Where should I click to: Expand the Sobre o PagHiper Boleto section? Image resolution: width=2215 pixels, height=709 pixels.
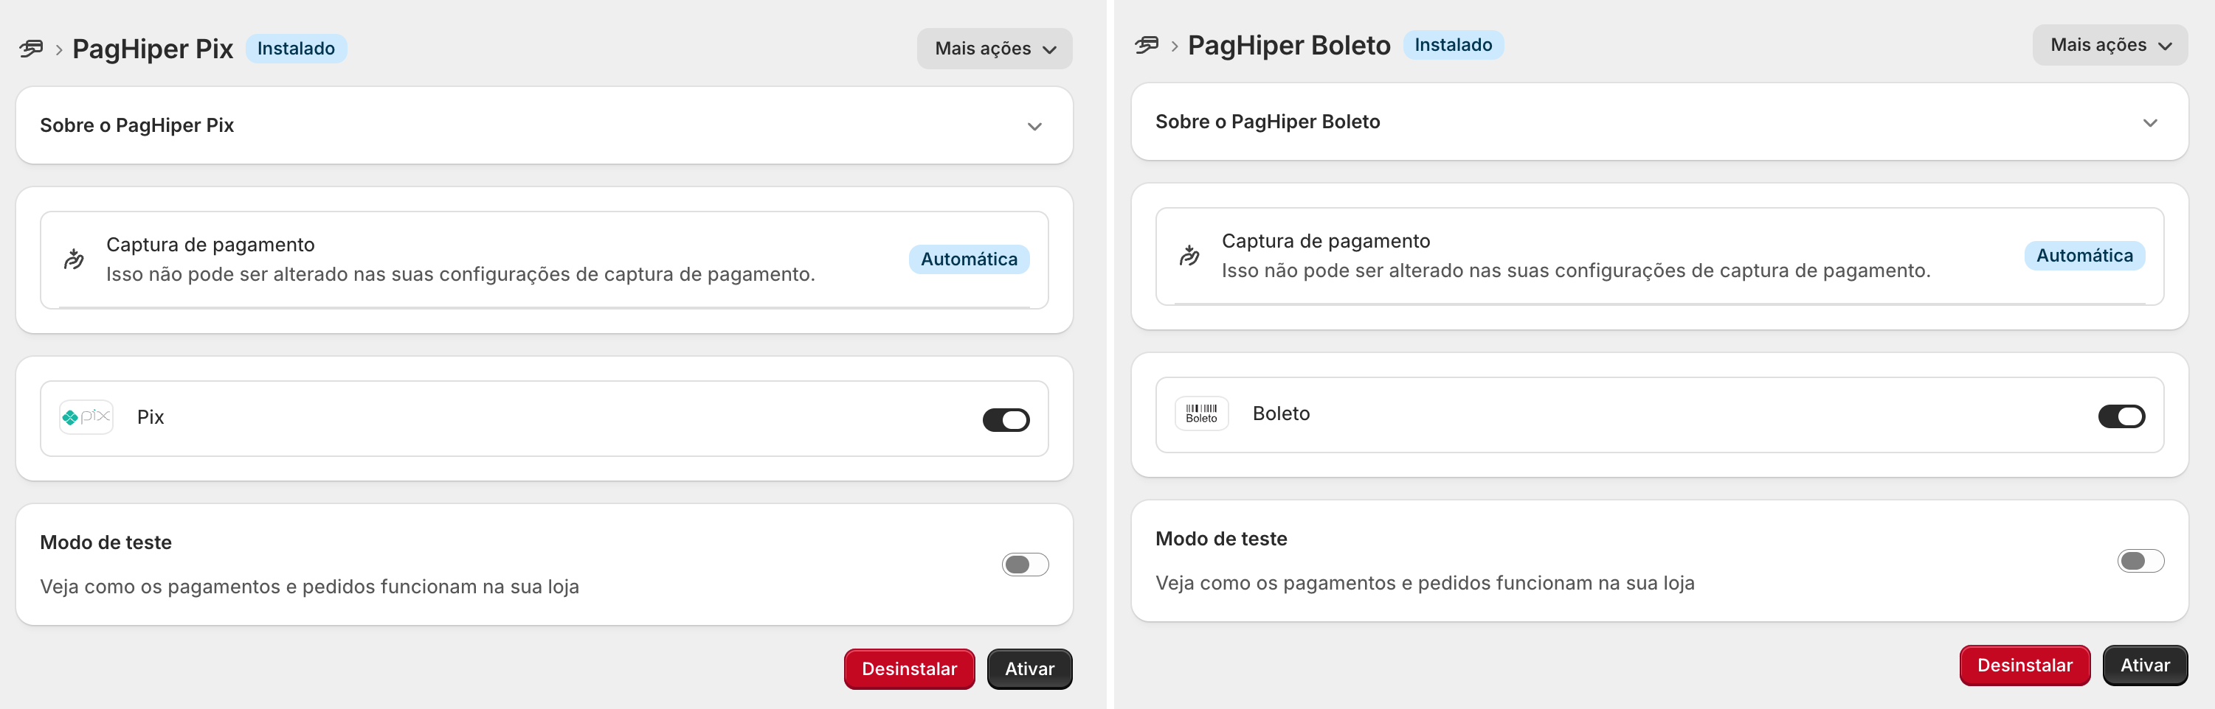pos(1659,122)
